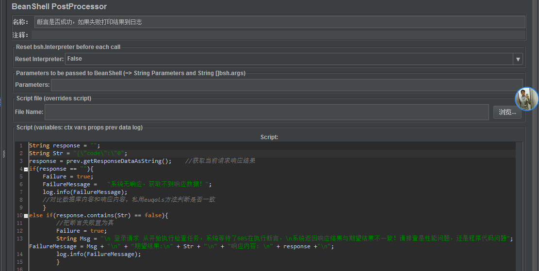Click the 'Parameters:' label
Screen dimensions: 539x271
(x=33, y=85)
